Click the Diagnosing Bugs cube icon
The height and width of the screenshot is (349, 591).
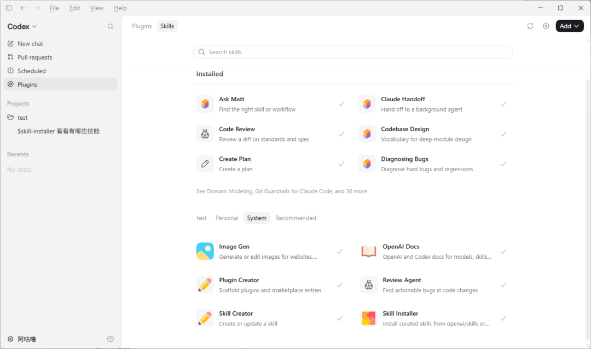pyautogui.click(x=367, y=164)
